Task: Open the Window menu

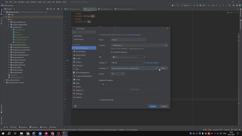Action: click(x=59, y=2)
